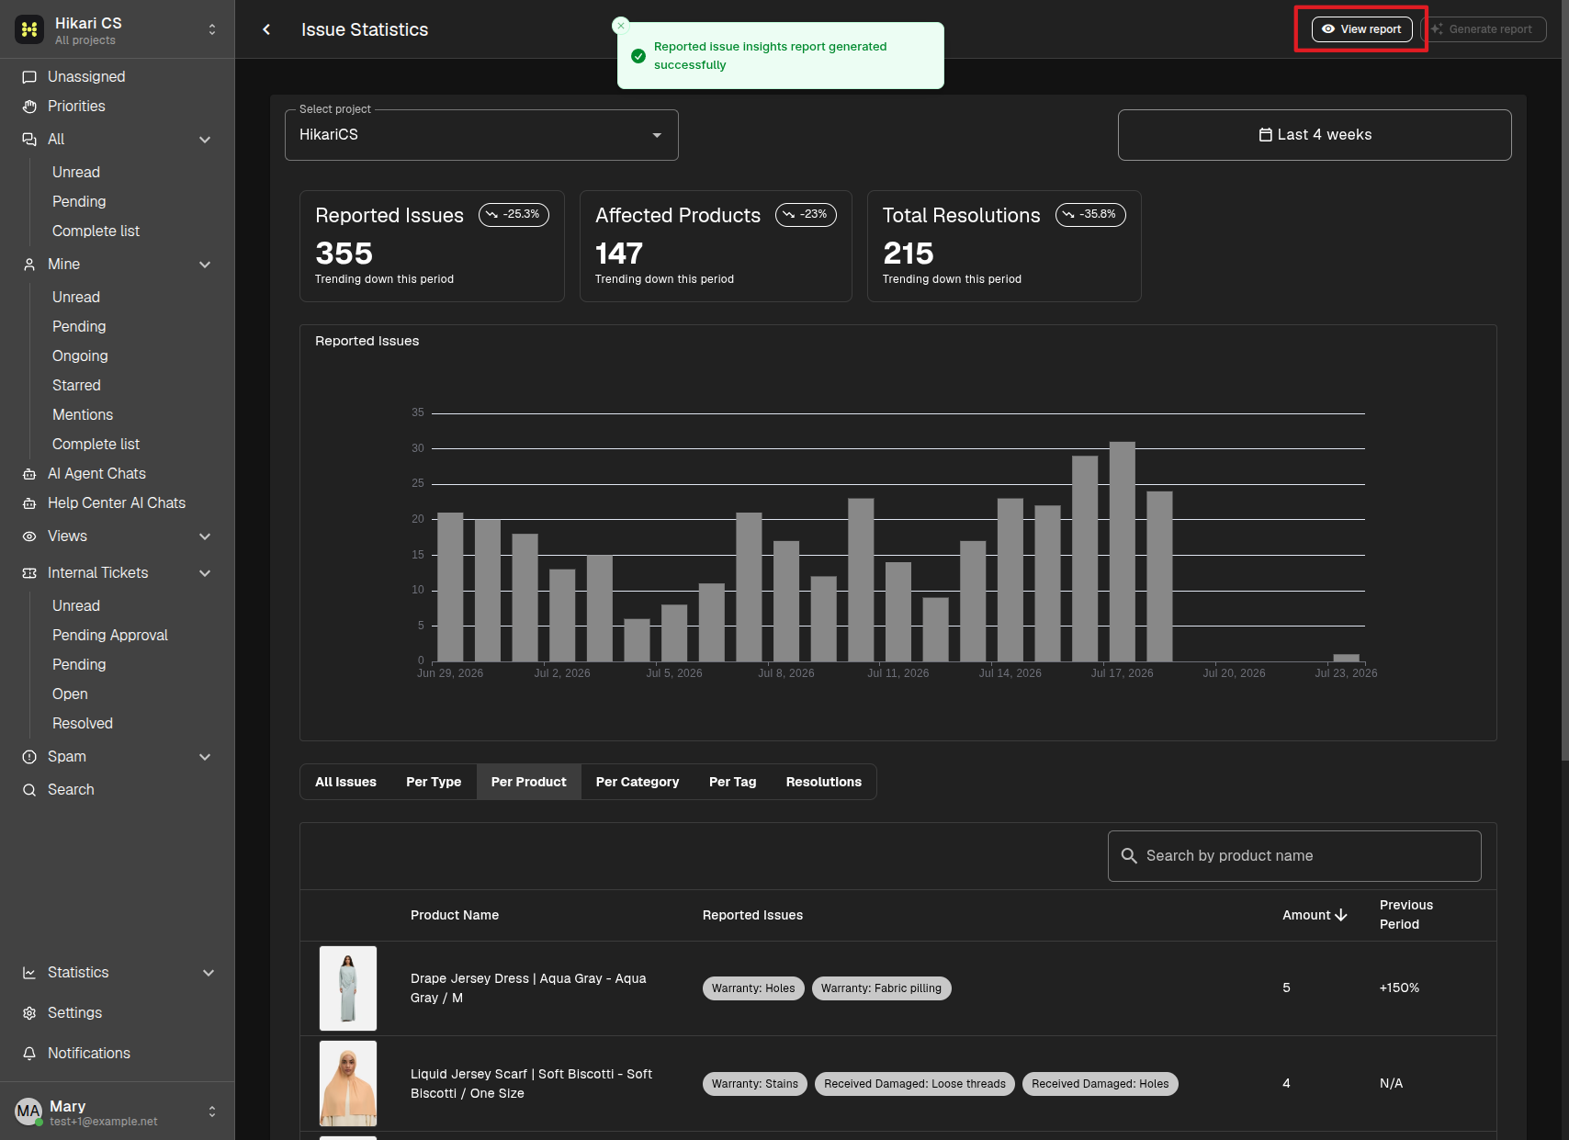
Task: Click the magnifier icon in product search
Action: point(1129,856)
